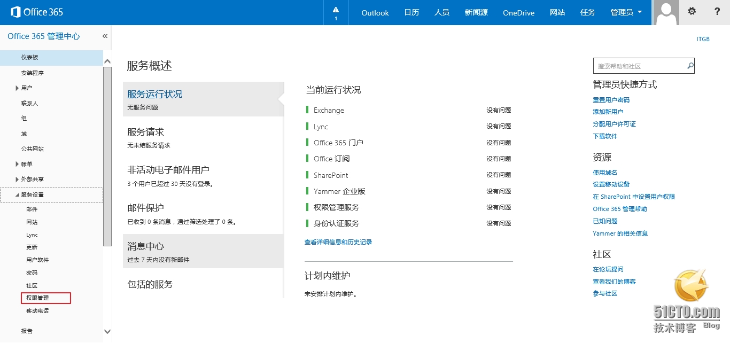Screen dimensions: 730x343
Task: Click the Office 365 logo icon
Action: 15,12
